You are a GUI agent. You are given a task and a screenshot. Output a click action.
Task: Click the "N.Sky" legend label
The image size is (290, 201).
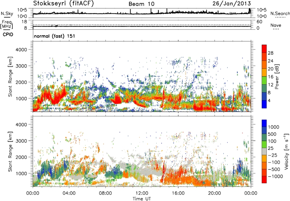click(7, 13)
